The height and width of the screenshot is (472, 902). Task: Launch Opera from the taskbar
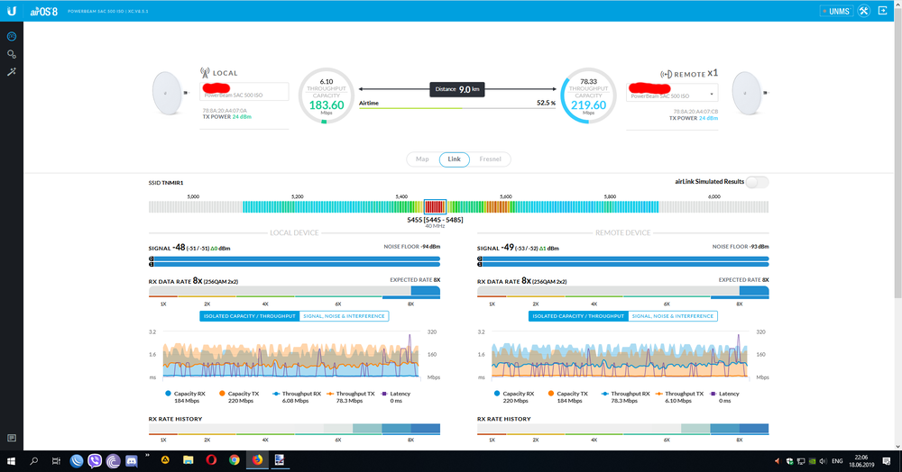(212, 460)
